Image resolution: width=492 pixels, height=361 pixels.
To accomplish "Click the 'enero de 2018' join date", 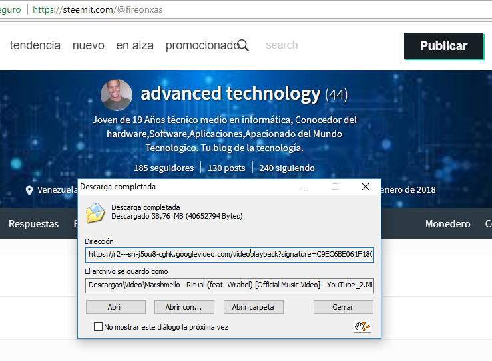I will point(408,190).
